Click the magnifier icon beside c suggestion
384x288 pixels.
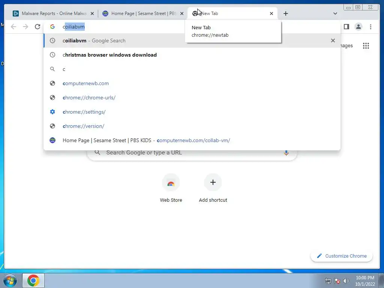pyautogui.click(x=52, y=69)
